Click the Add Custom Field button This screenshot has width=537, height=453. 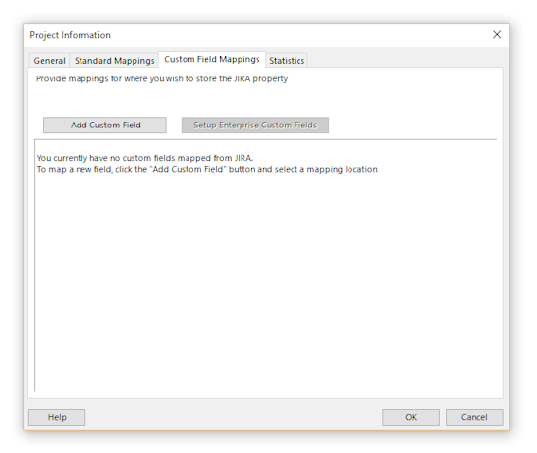click(x=105, y=126)
